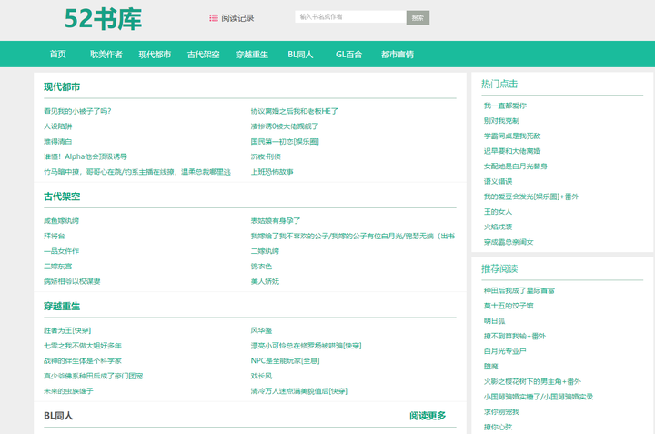The image size is (655, 434).
Task: Open the book starting with 清冷万人迷点满美貌值后
Action: pyautogui.click(x=298, y=391)
